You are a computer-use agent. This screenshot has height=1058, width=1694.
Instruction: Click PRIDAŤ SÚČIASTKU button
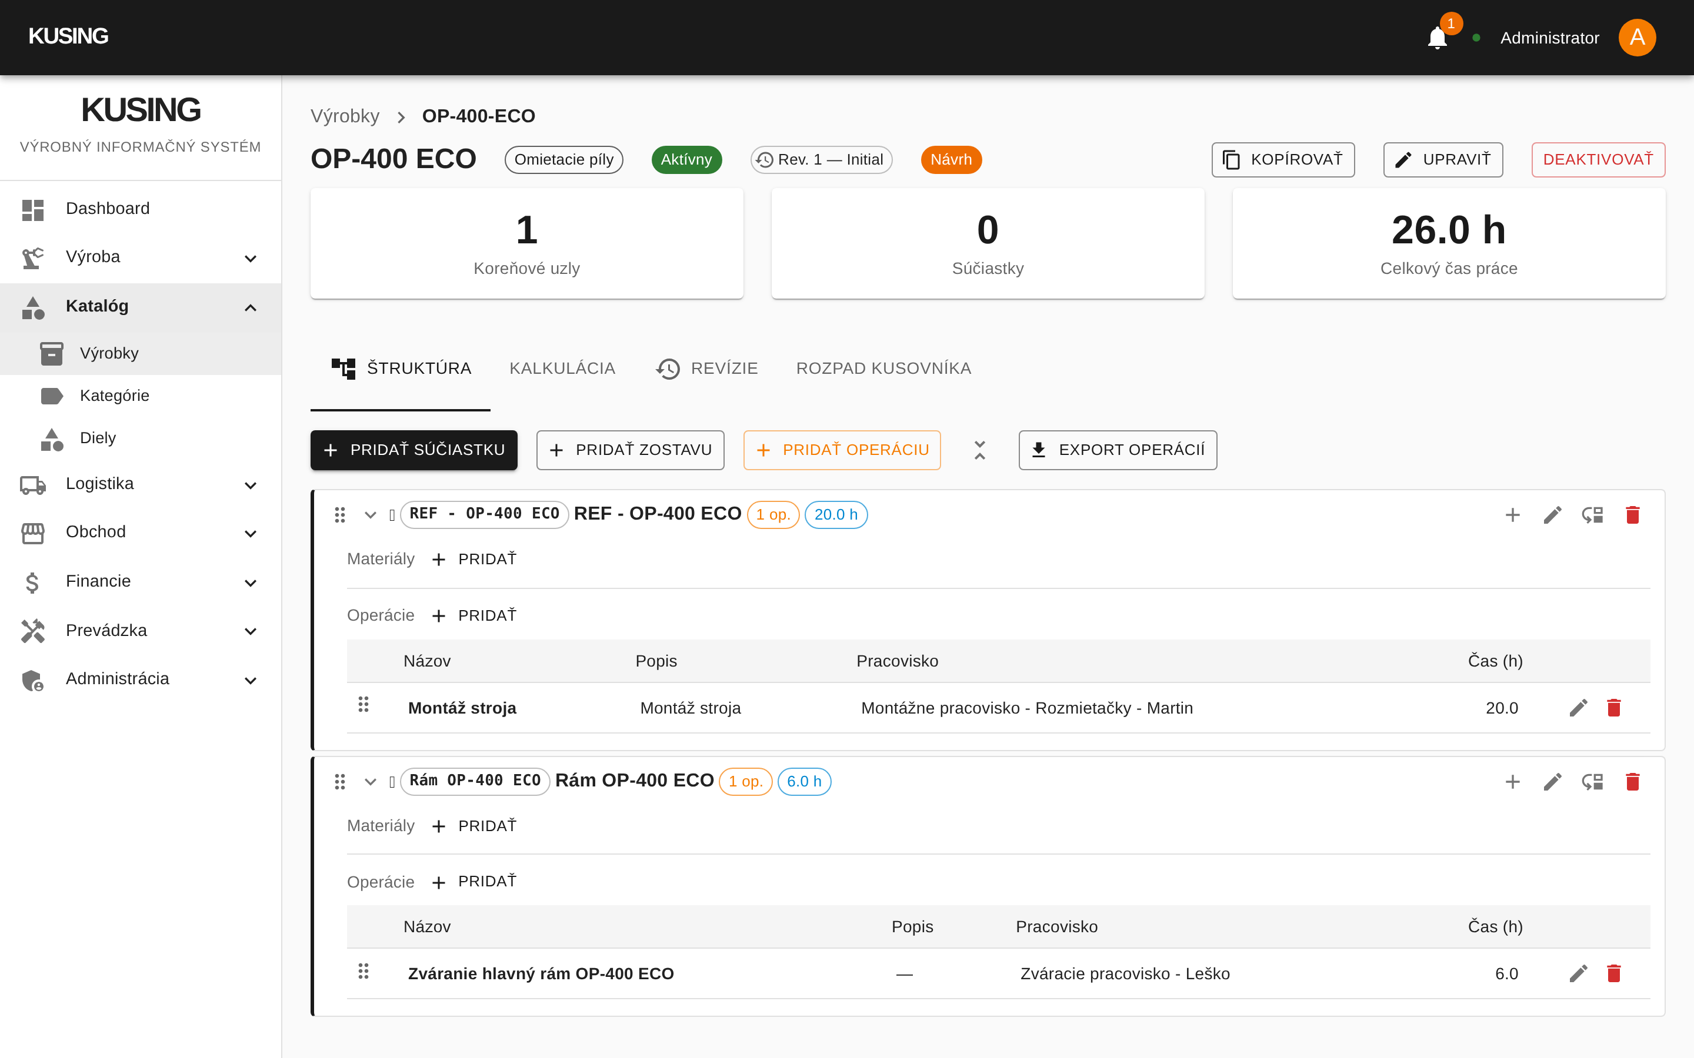tap(414, 450)
